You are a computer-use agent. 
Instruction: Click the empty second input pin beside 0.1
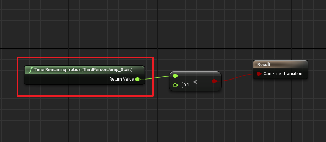click(x=175, y=85)
